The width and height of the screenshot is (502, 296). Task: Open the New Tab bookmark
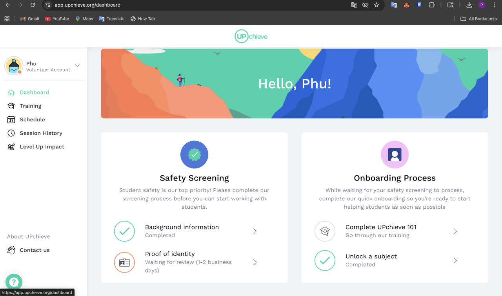[x=143, y=19]
